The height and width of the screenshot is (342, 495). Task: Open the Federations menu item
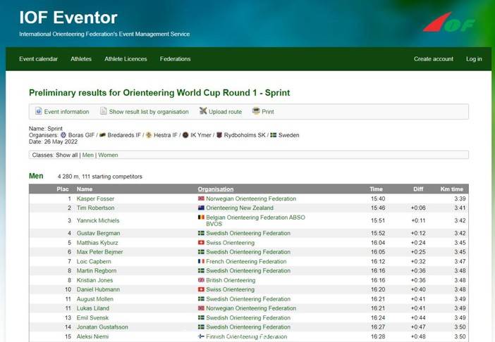pyautogui.click(x=175, y=59)
